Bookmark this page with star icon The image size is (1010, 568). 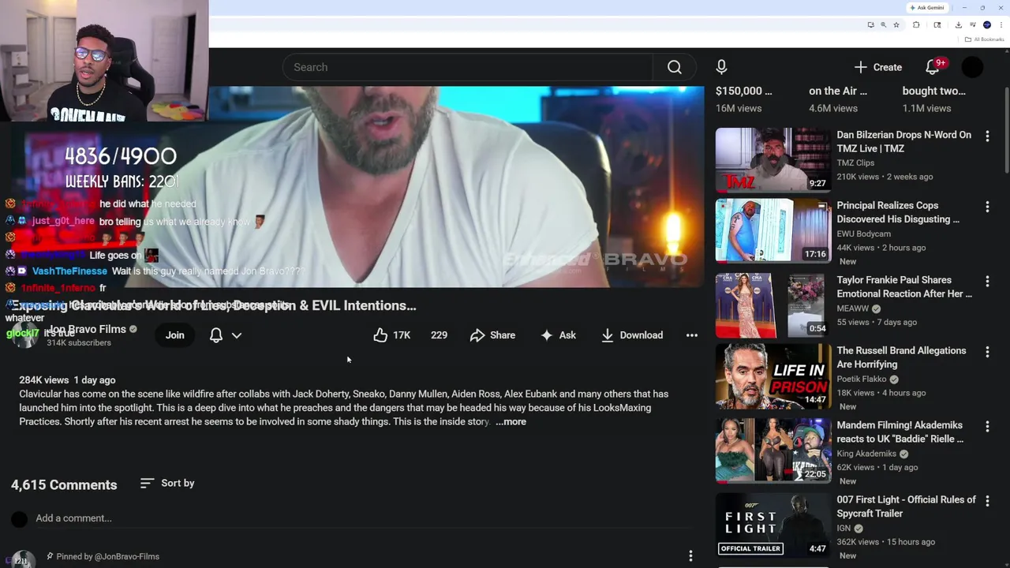[896, 25]
